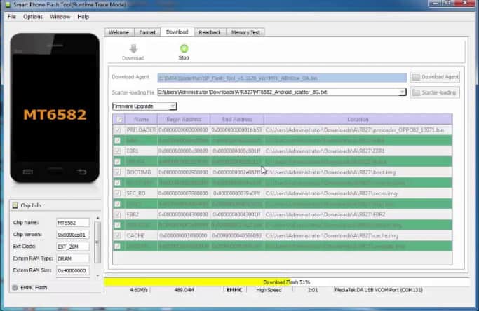The width and height of the screenshot is (479, 311).
Task: Click the High Speed status entry
Action: (269, 290)
